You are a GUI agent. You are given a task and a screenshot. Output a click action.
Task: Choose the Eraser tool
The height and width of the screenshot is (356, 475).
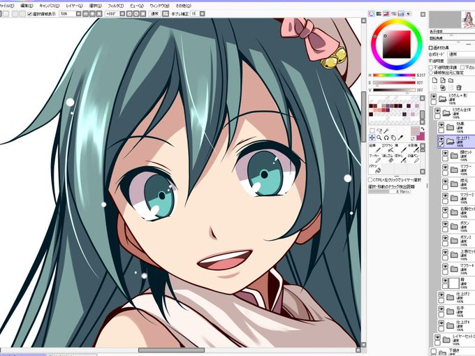(x=387, y=158)
